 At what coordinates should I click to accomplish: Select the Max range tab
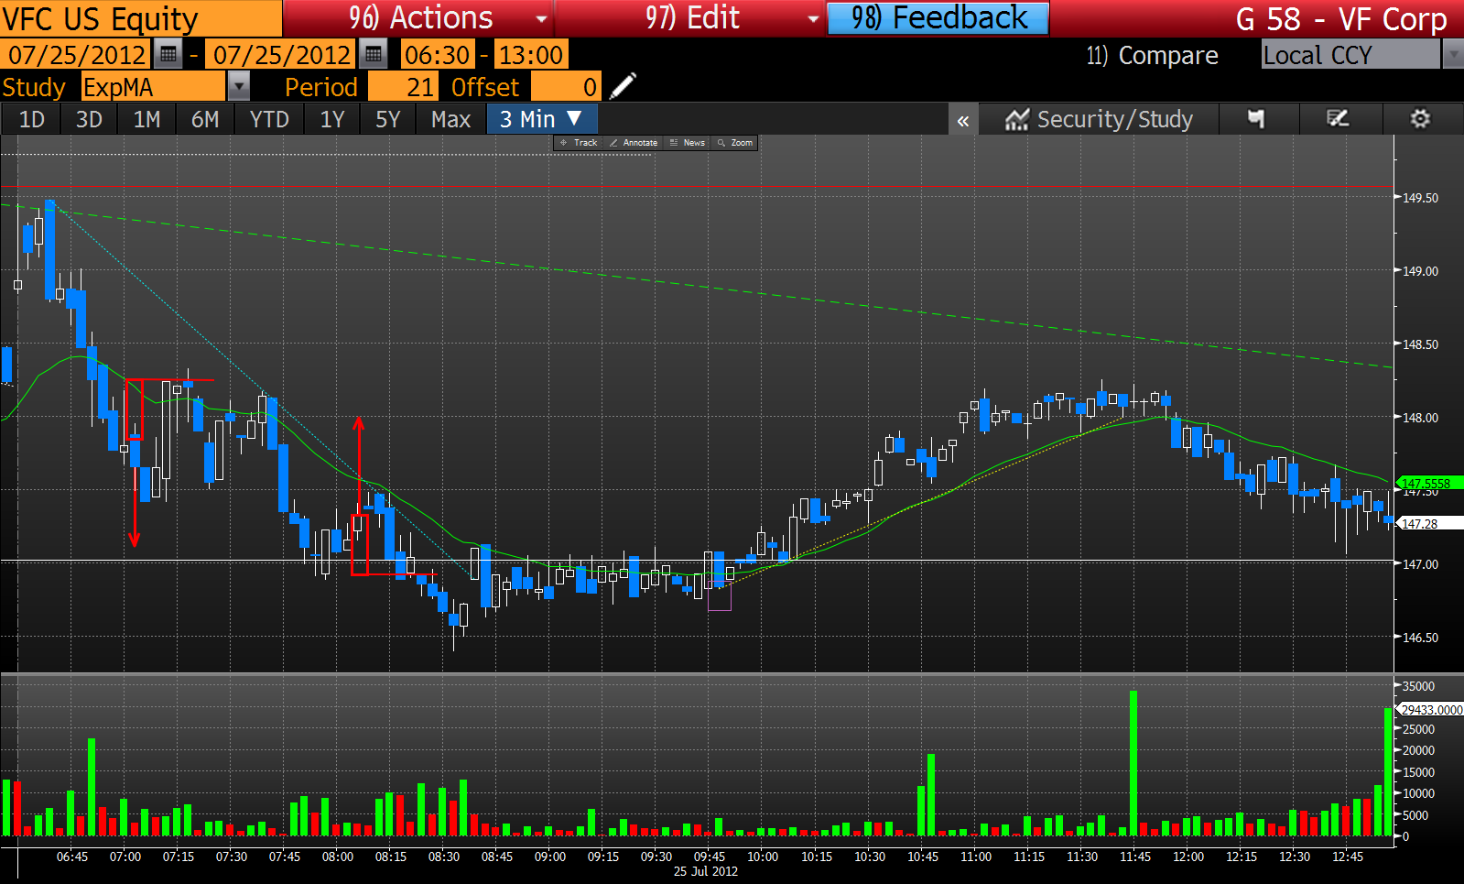point(451,119)
